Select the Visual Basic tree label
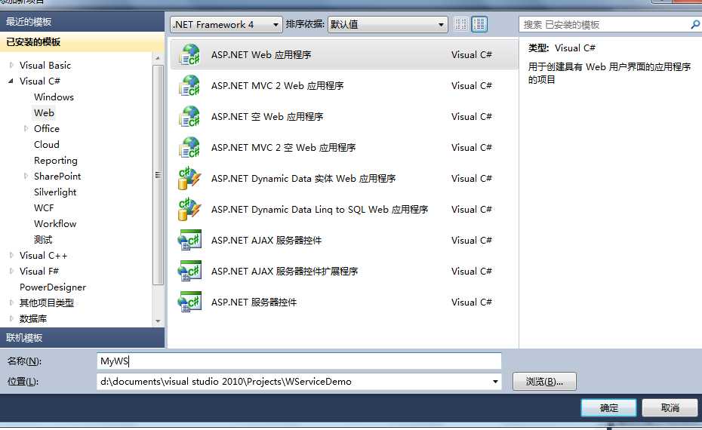This screenshot has width=702, height=430. [45, 66]
